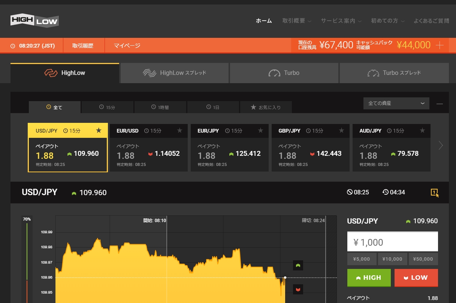Favorite the EUR/USD asset card star
Viewport: 456px width, 303px height.
(179, 130)
